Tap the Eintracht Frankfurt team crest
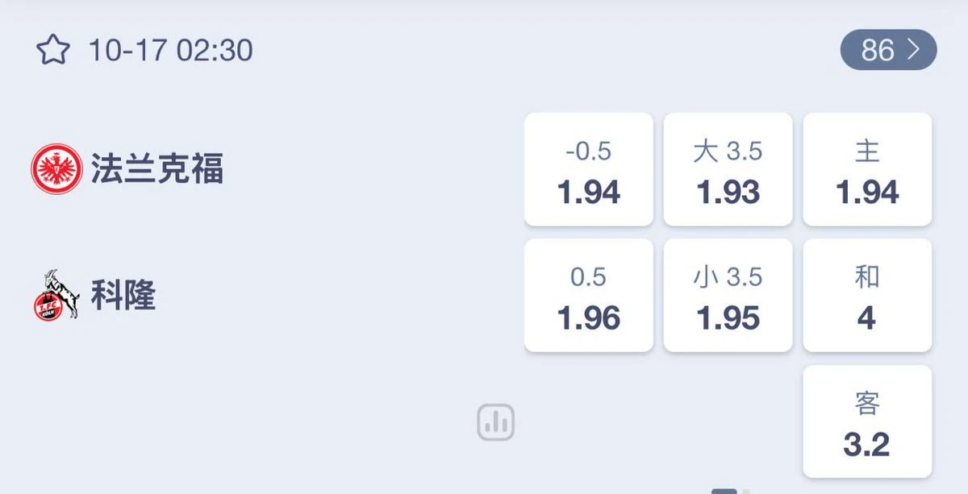Screen dimensions: 968x494 tap(56, 168)
